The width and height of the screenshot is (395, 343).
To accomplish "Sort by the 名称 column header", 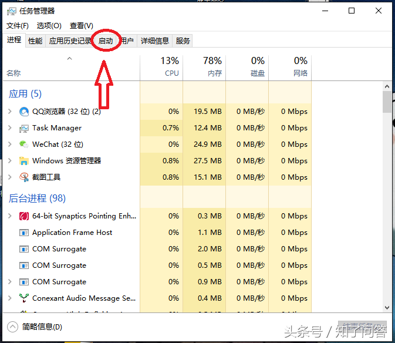I will [x=71, y=68].
